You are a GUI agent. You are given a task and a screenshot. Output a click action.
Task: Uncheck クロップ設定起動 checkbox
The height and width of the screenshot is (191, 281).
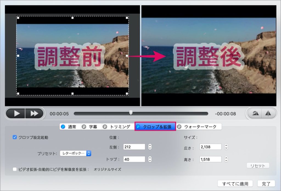[15, 137]
